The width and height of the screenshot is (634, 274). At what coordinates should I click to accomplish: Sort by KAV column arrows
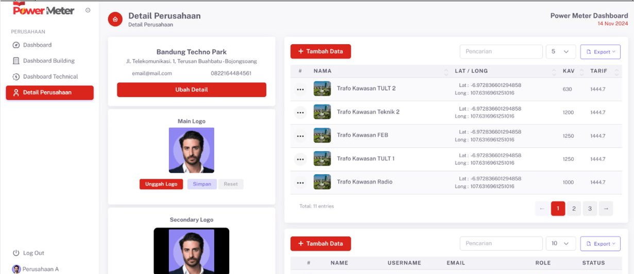(x=581, y=71)
